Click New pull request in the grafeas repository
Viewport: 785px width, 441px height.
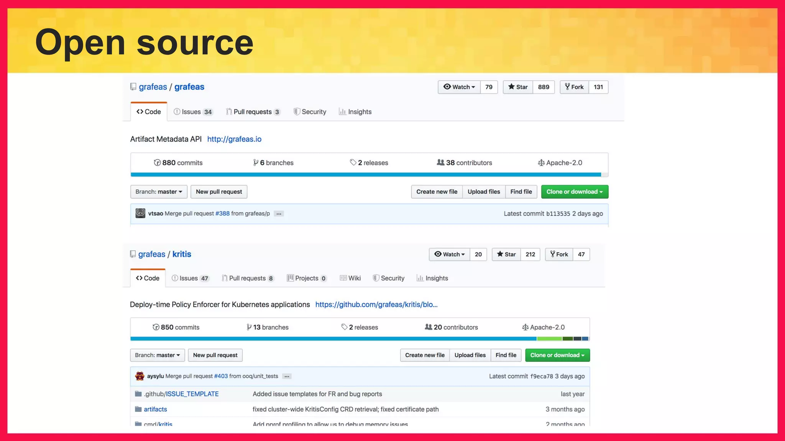point(219,192)
